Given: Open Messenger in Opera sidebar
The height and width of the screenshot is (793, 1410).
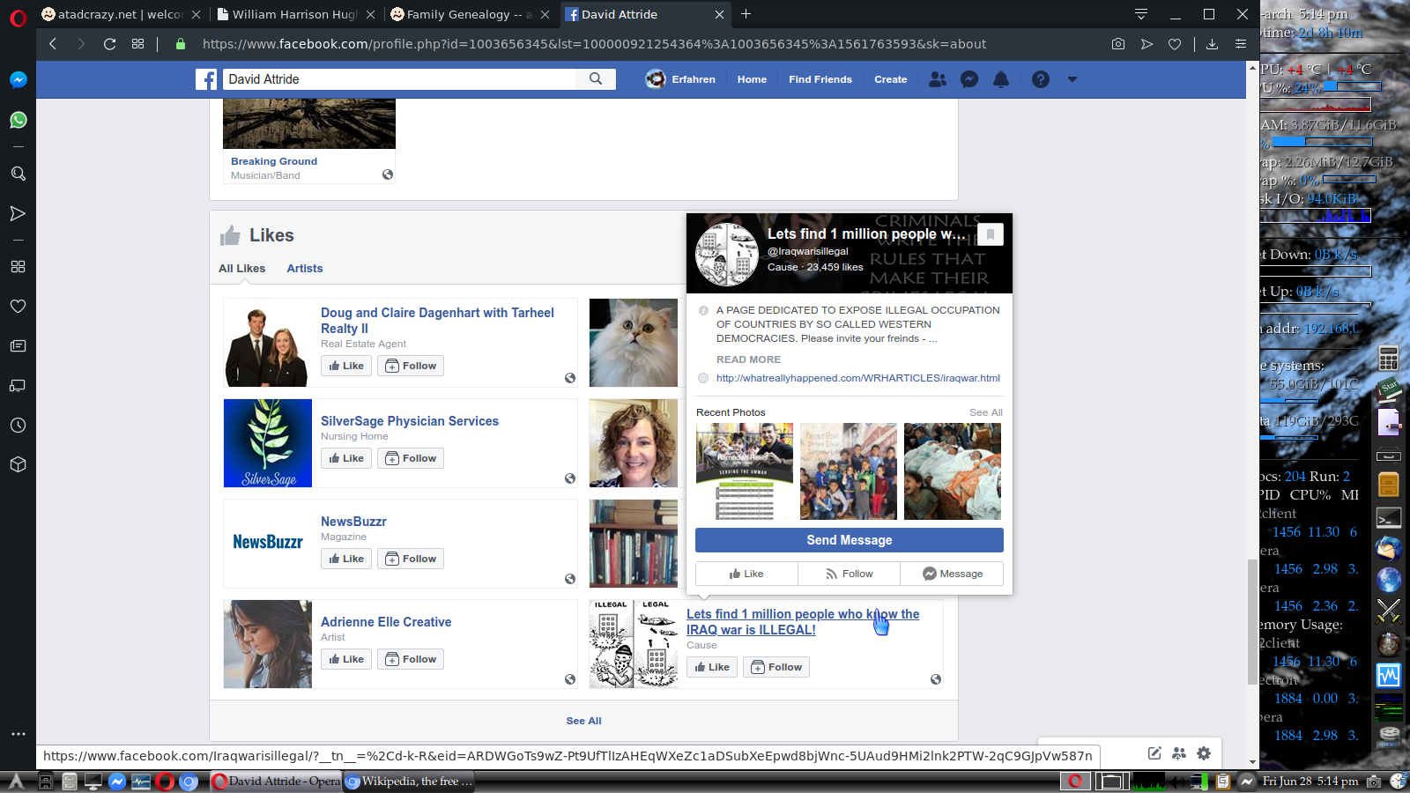Looking at the screenshot, I should point(18,80).
